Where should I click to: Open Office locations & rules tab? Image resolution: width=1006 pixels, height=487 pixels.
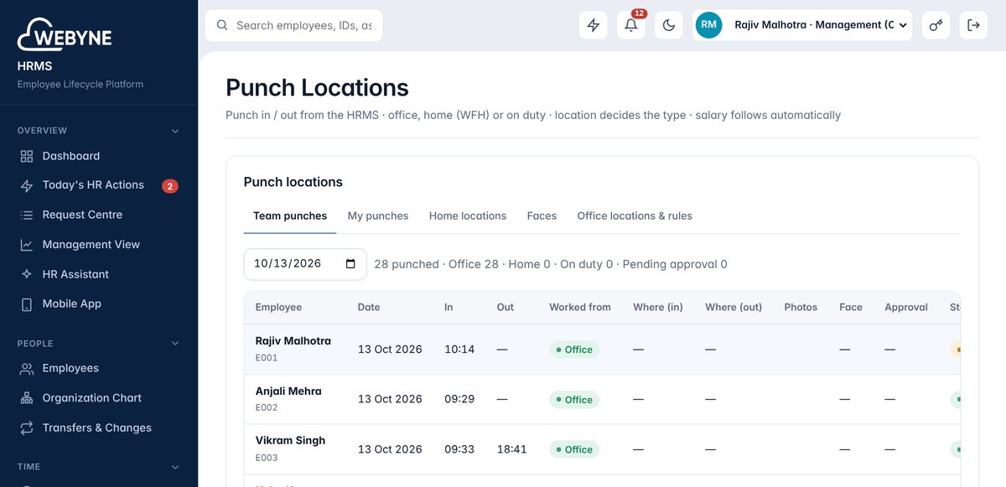coord(635,216)
